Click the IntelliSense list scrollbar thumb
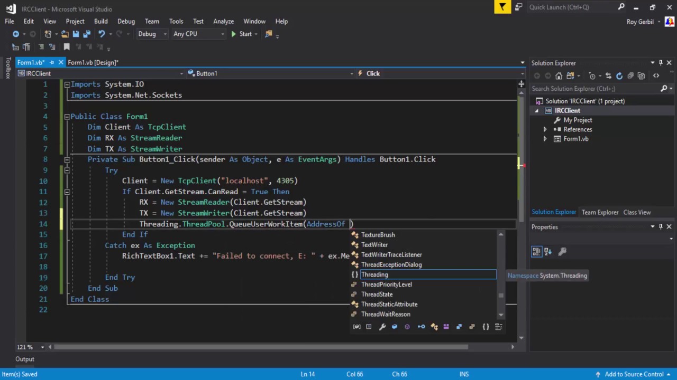The height and width of the screenshot is (380, 677). click(x=501, y=296)
